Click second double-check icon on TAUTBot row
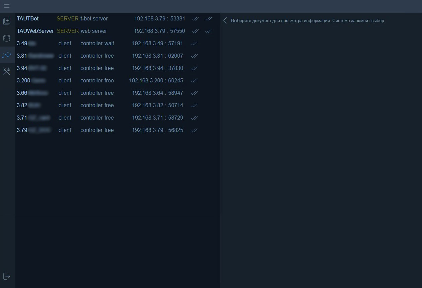This screenshot has height=288, width=422. pos(209,19)
